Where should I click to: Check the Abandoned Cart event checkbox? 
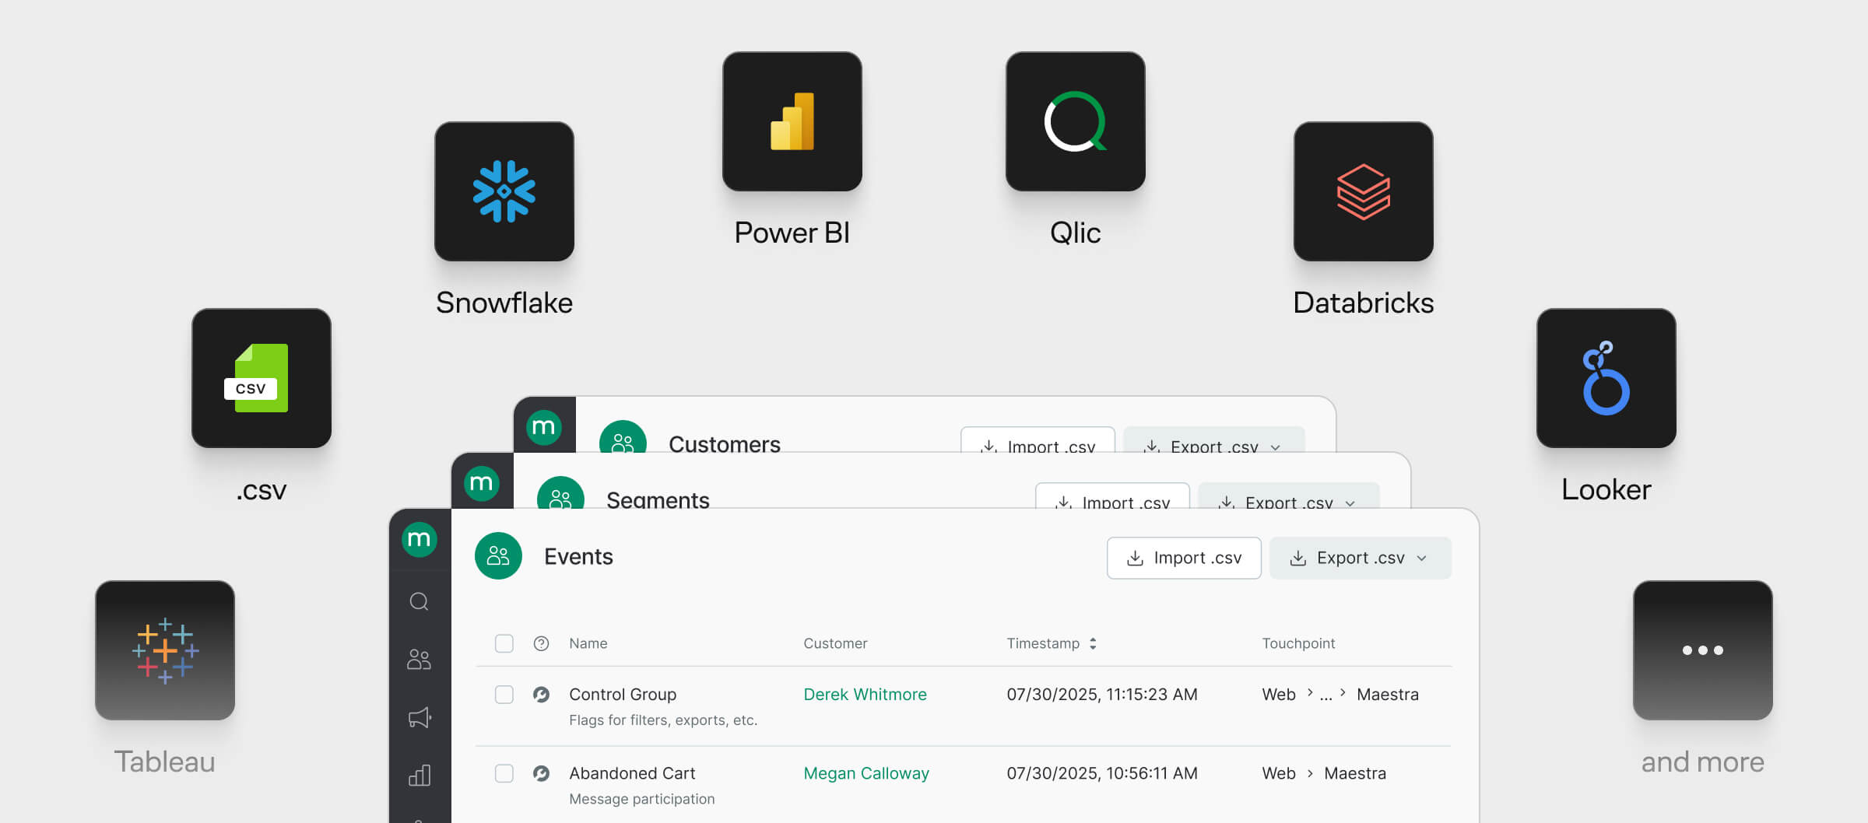(x=504, y=773)
